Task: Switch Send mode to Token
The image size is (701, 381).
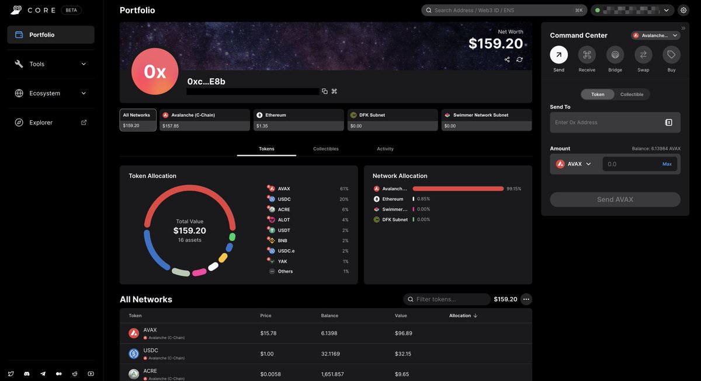Action: (598, 94)
